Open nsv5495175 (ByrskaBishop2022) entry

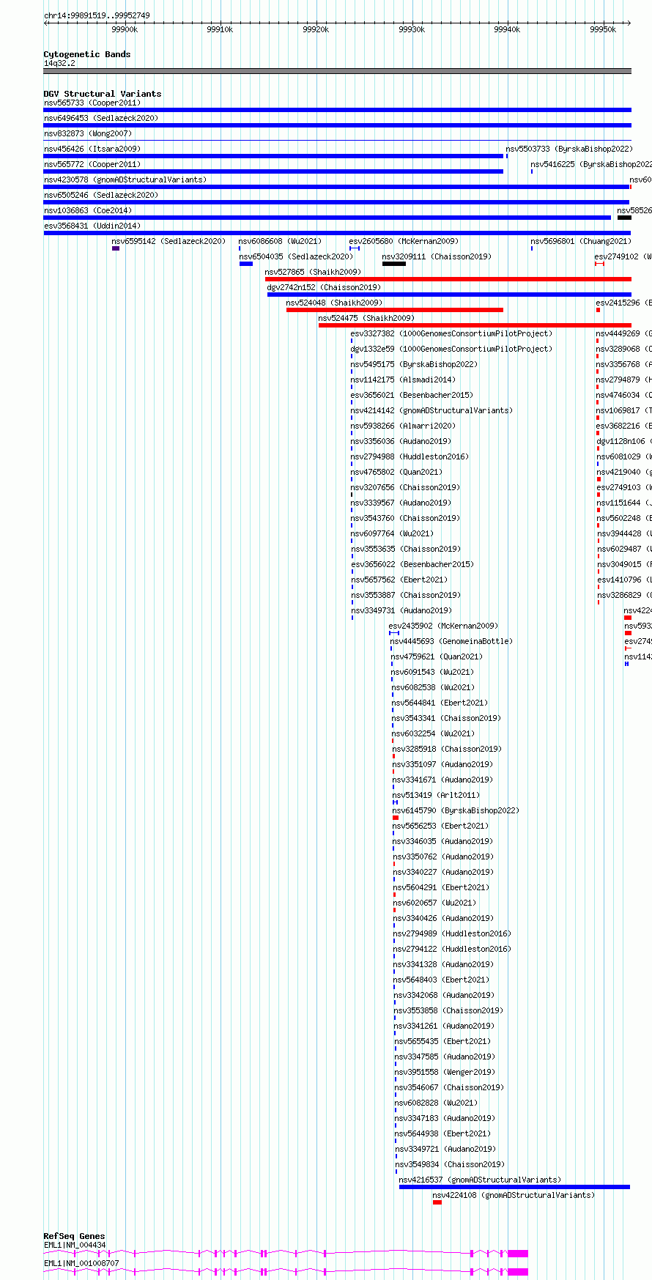click(413, 365)
